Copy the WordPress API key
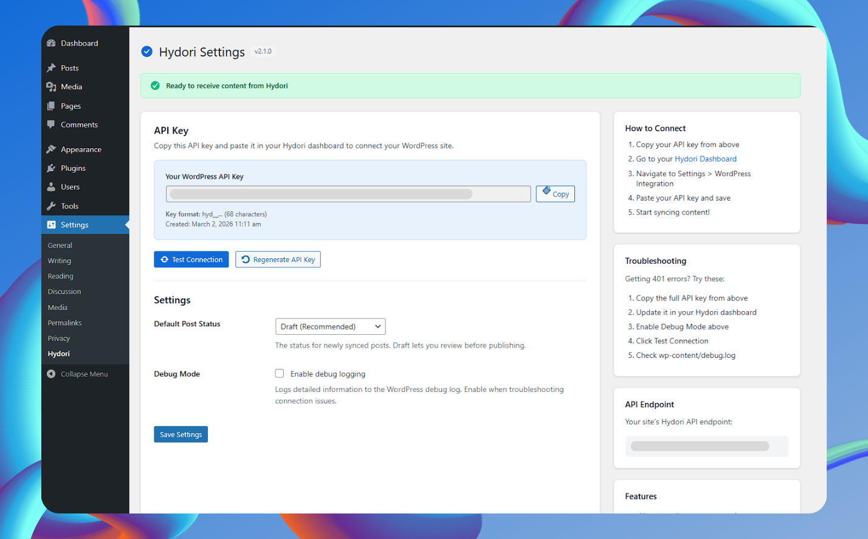The height and width of the screenshot is (539, 868). (556, 194)
